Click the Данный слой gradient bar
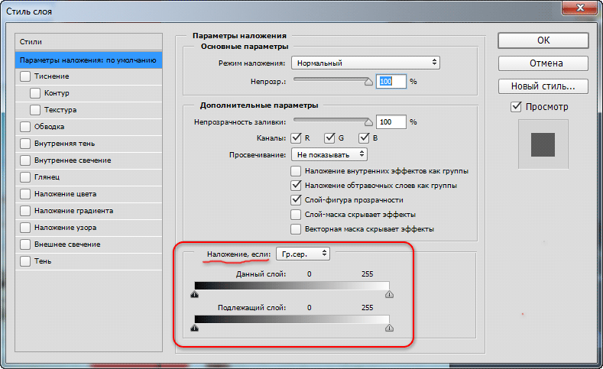The image size is (603, 369). click(x=292, y=285)
